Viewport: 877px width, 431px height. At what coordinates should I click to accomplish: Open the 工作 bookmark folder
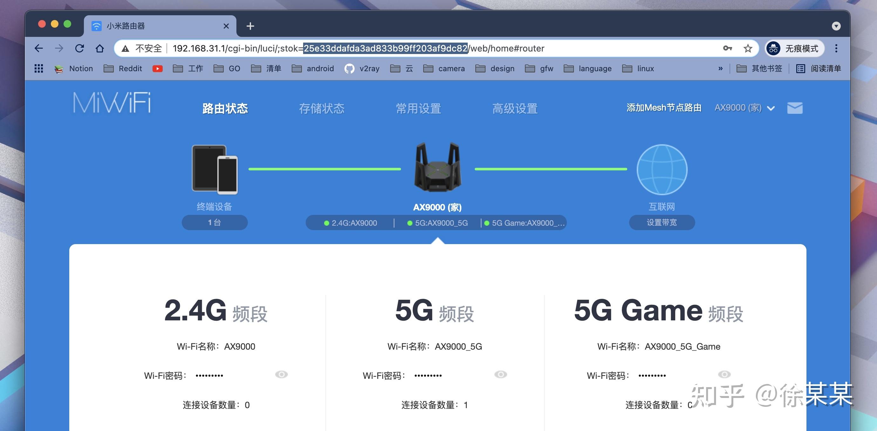pos(188,68)
